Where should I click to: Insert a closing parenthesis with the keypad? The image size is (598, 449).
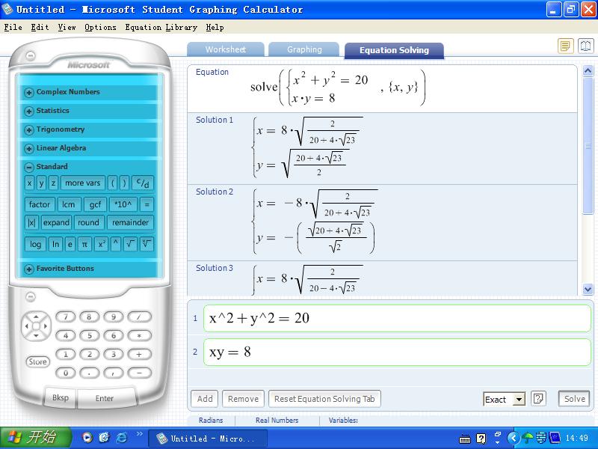pyautogui.click(x=124, y=183)
